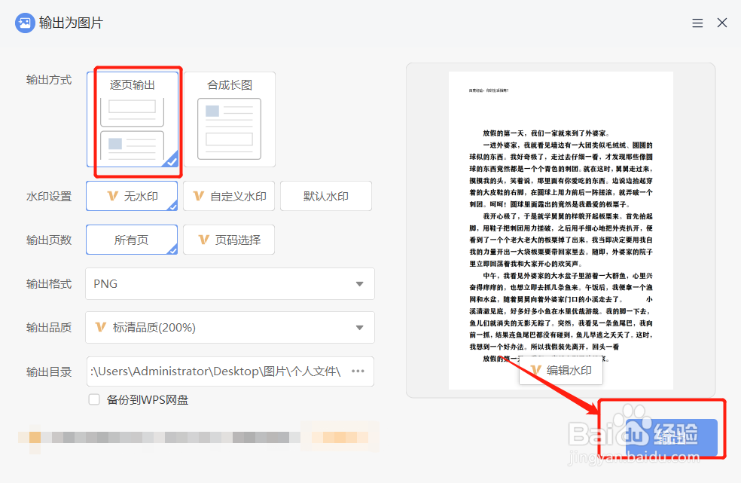Click the browse ellipsis for output directory
Screen dimensions: 741x483
click(357, 371)
